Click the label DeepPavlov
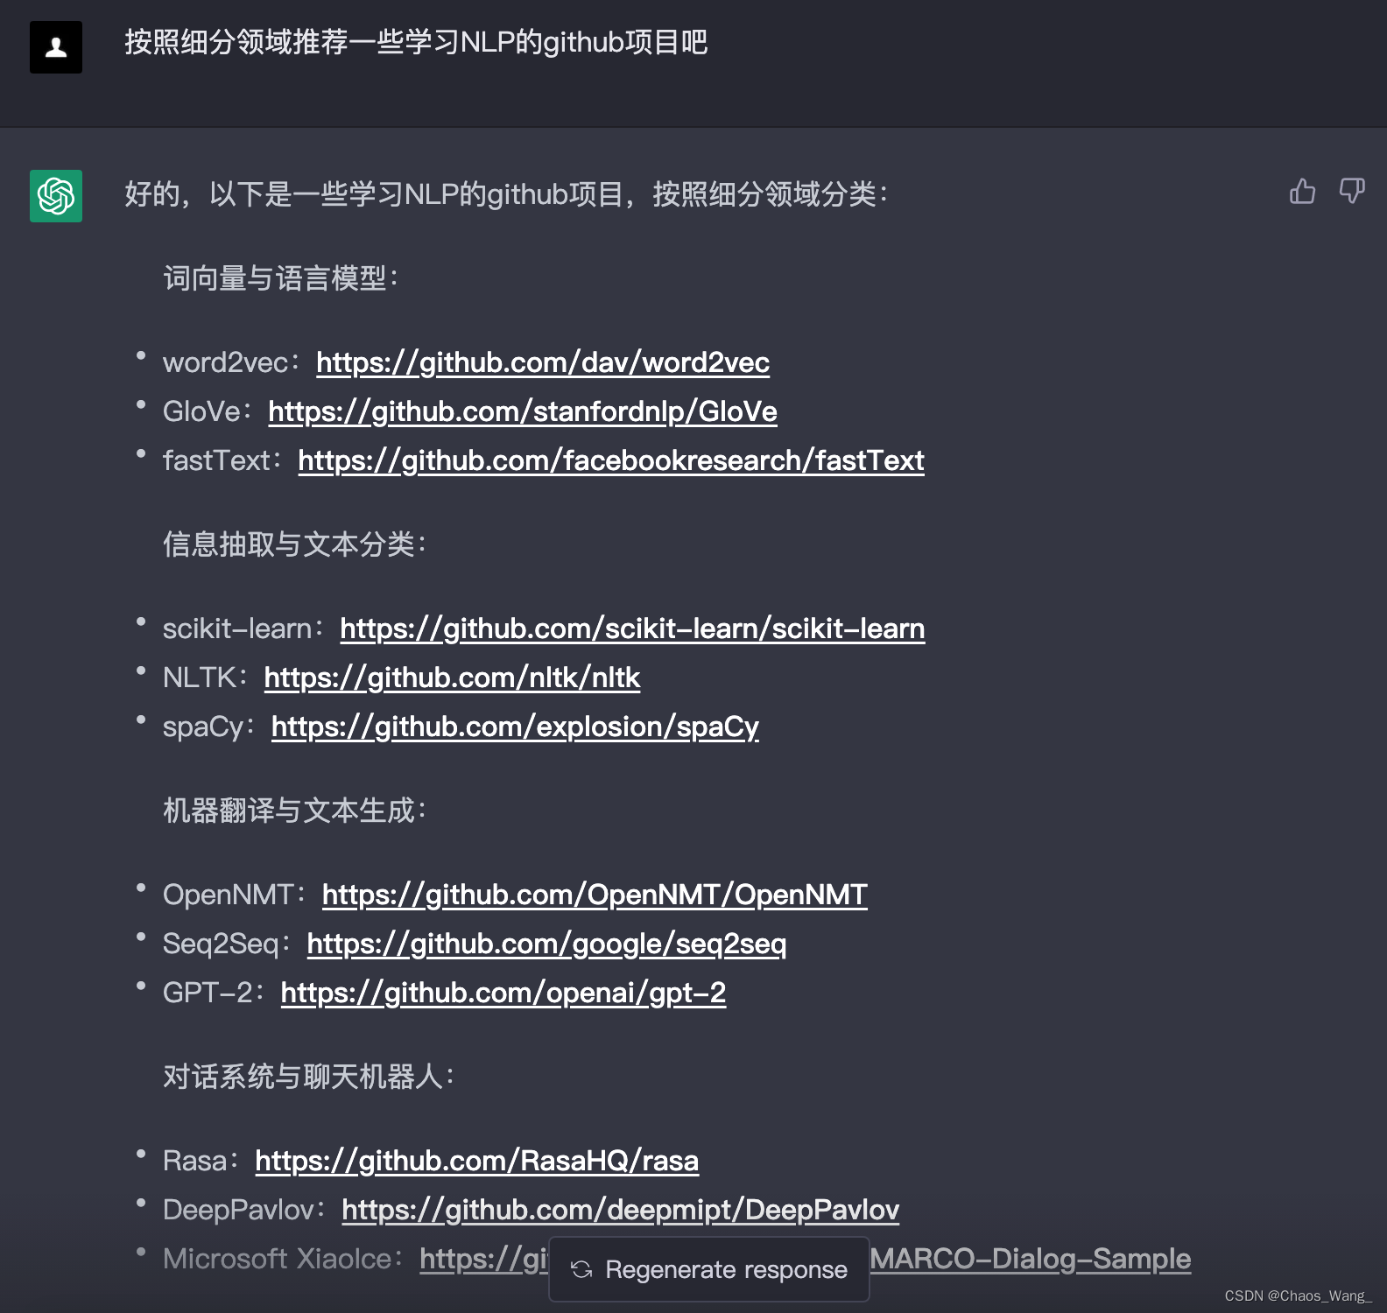The image size is (1387, 1313). tap(238, 1210)
